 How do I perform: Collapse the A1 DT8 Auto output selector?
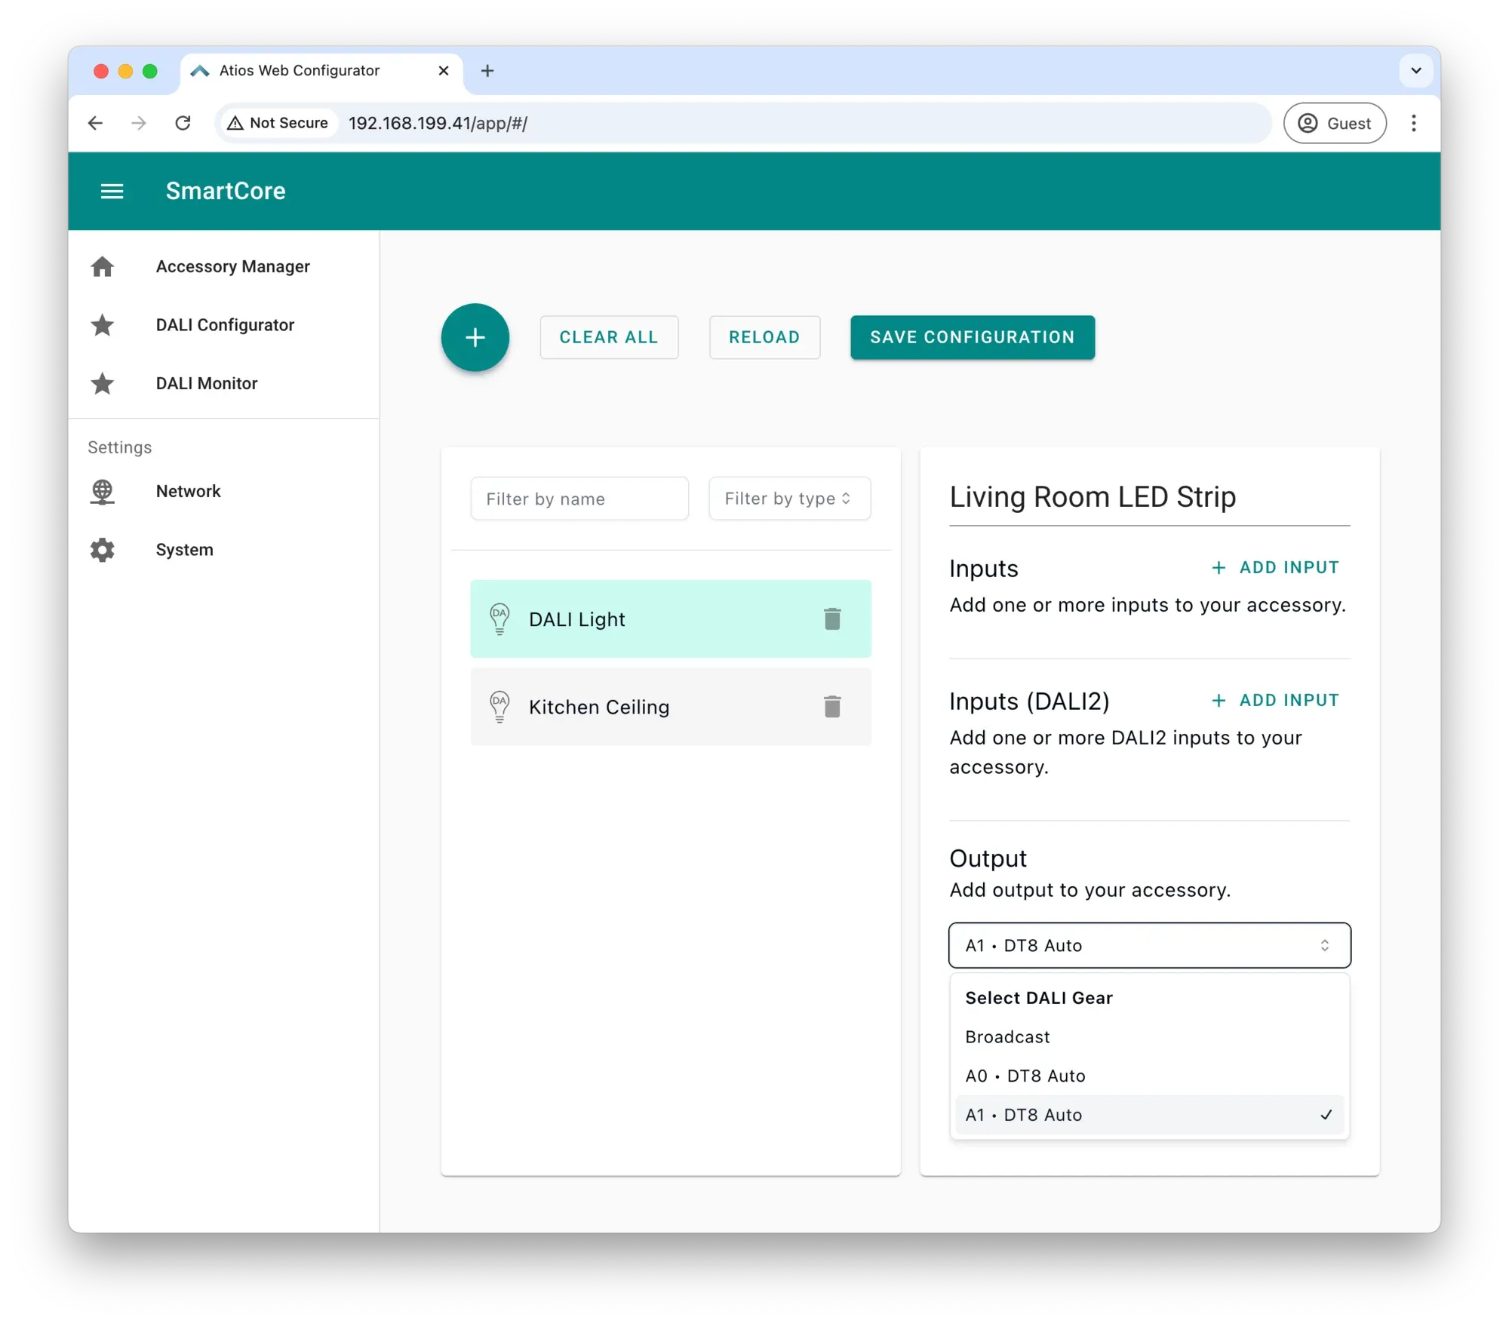[x=1149, y=945]
